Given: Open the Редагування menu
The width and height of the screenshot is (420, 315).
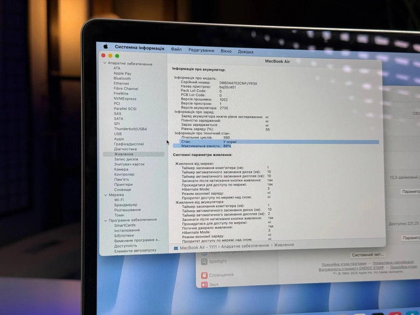Looking at the screenshot, I should coord(201,50).
